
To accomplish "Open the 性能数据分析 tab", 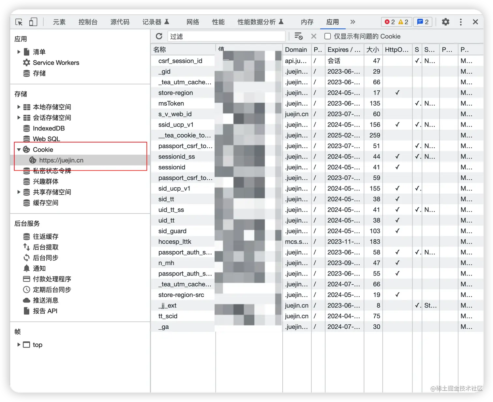I will click(x=260, y=22).
